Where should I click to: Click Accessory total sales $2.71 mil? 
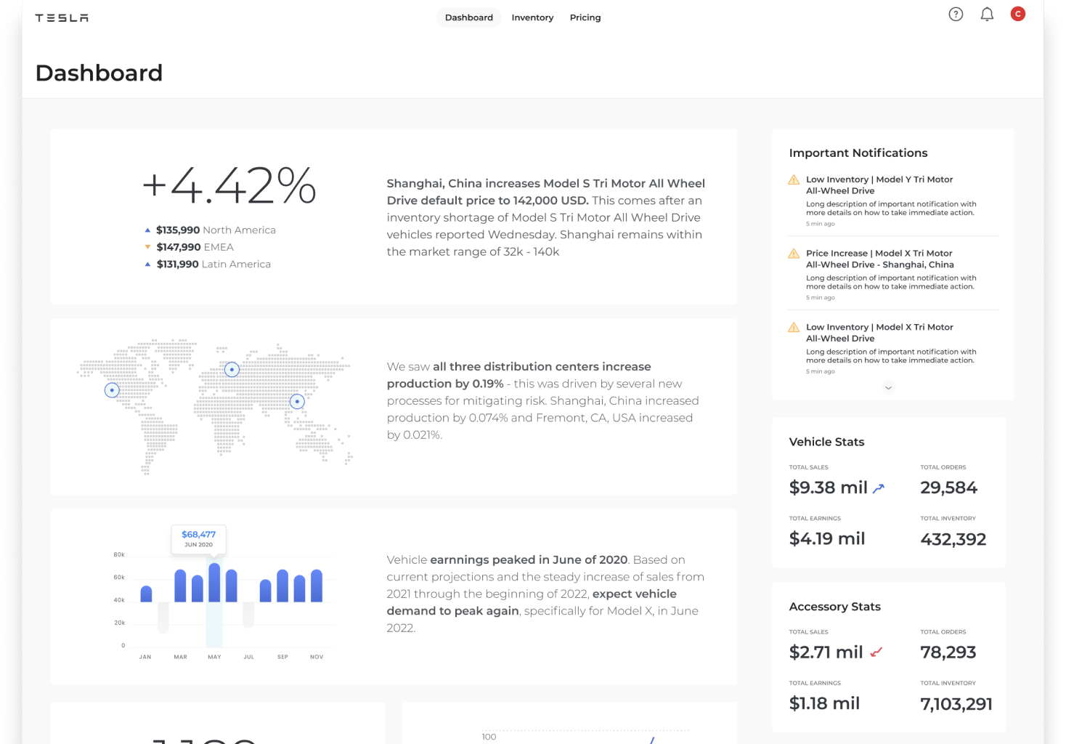click(x=826, y=652)
